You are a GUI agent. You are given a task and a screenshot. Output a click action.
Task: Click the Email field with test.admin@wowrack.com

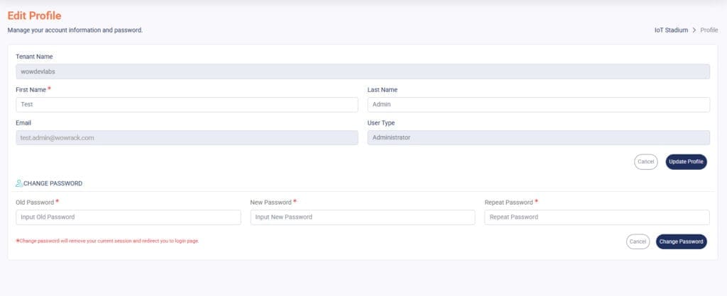click(x=187, y=138)
